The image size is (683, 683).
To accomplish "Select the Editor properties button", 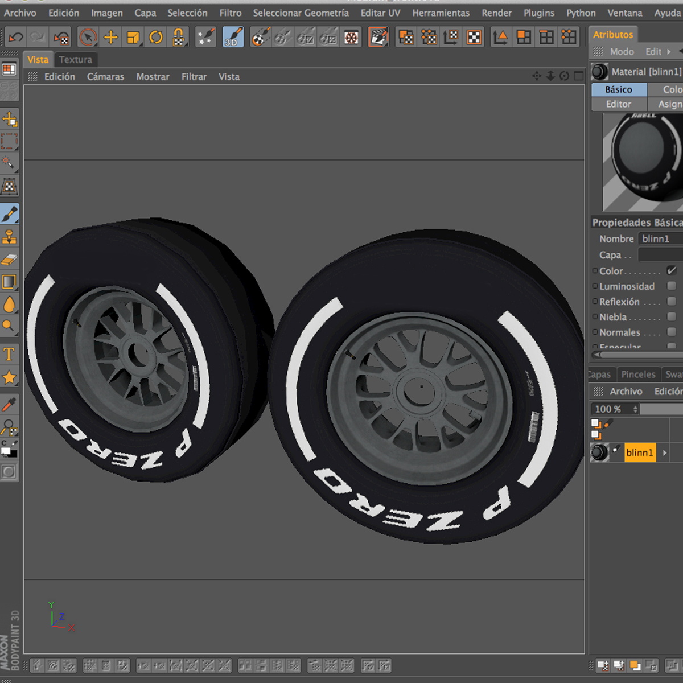I will (x=619, y=104).
